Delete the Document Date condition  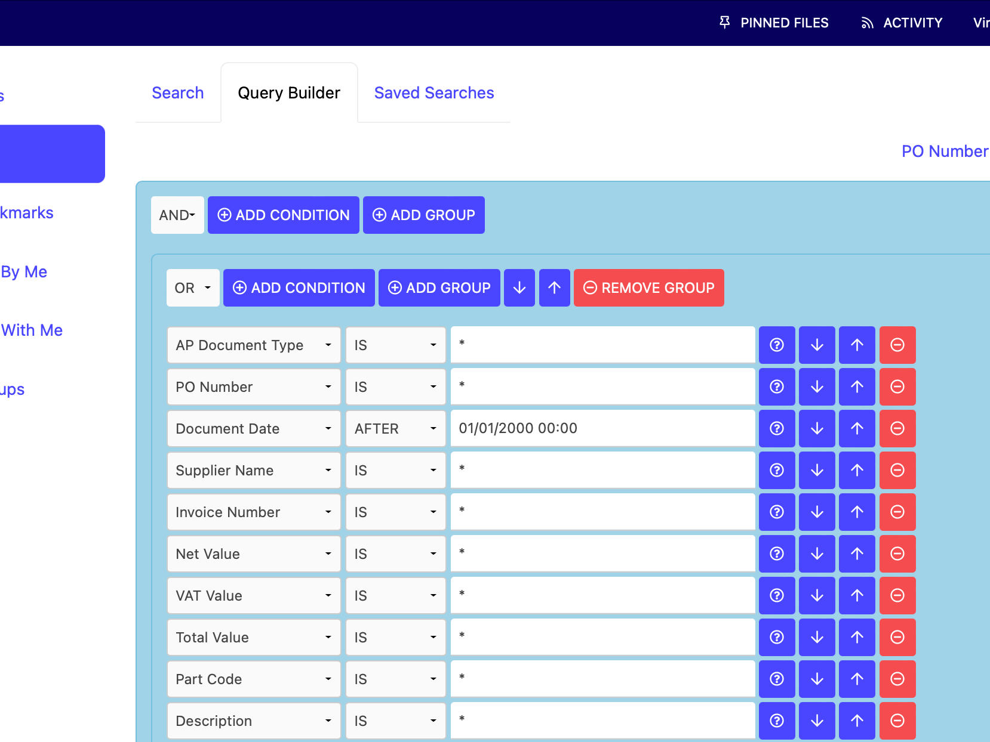coord(897,428)
